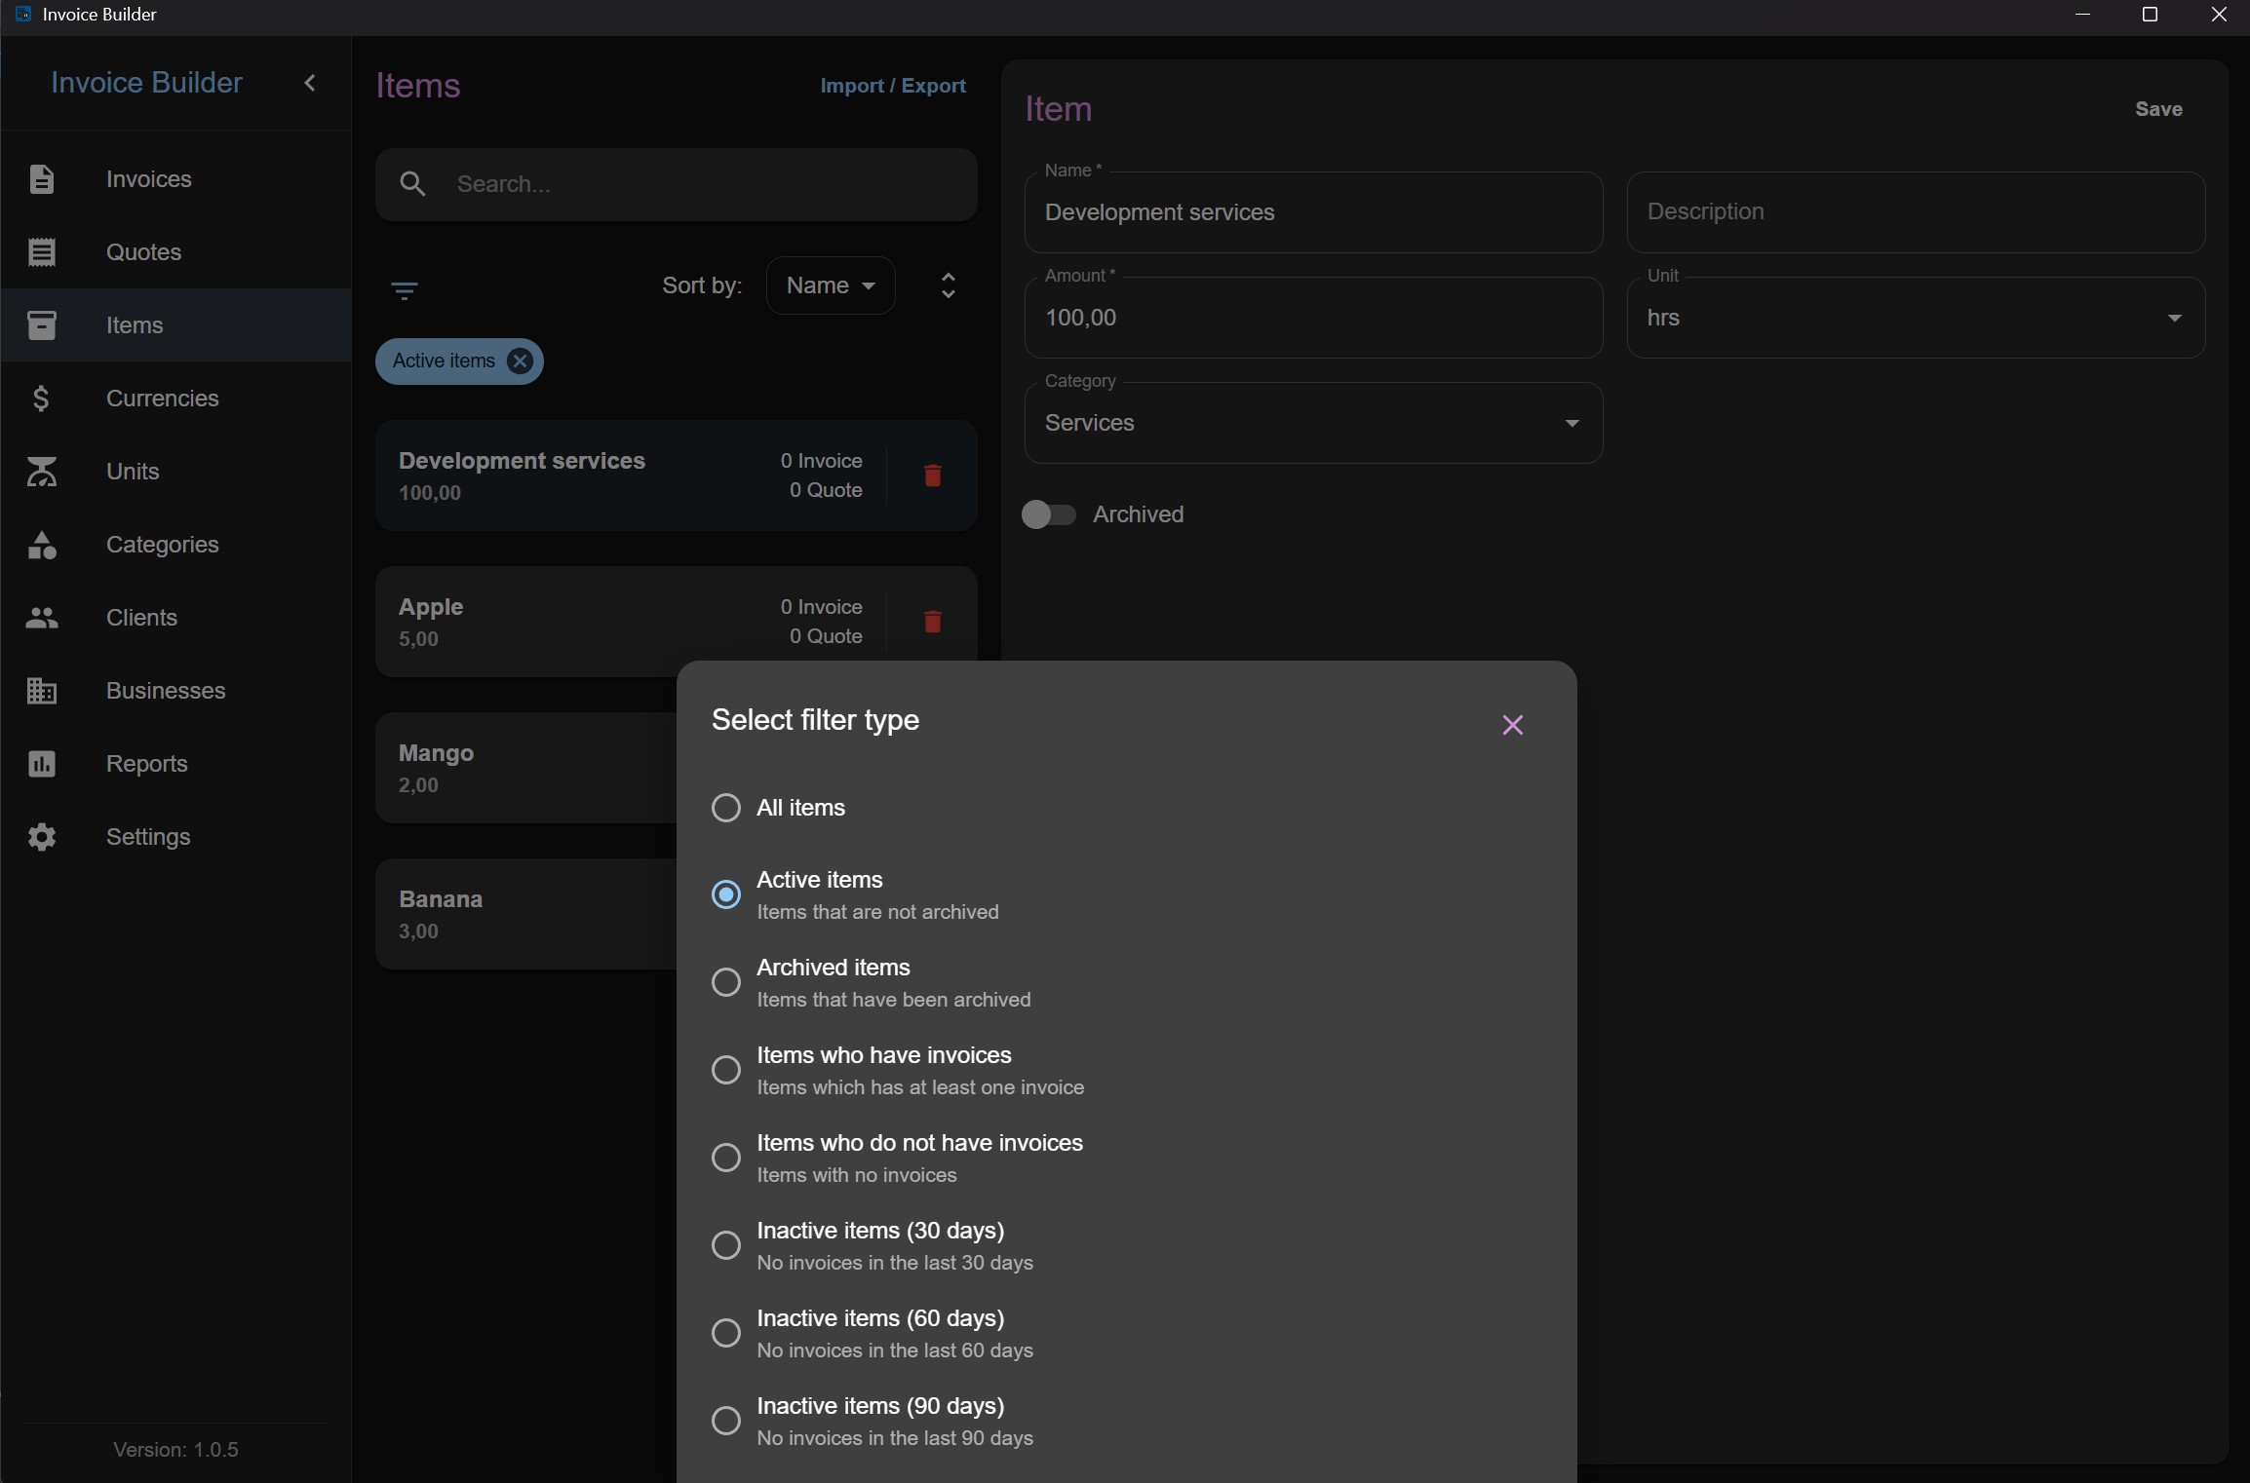Click in the Search items field
Viewport: 2250px width, 1483px height.
677,184
